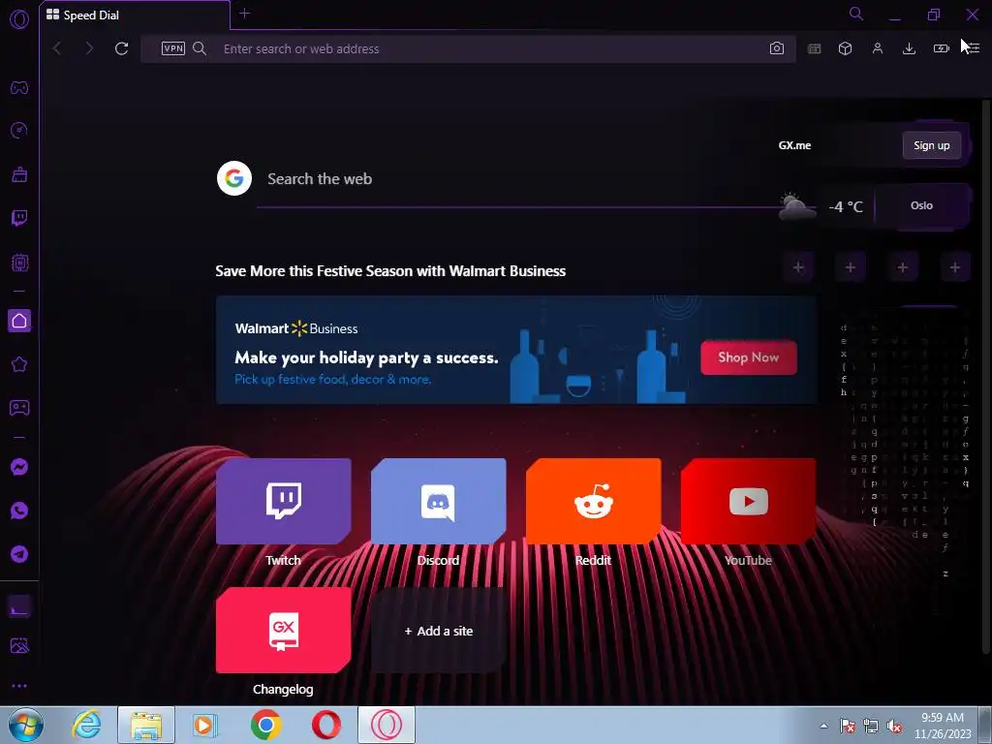The width and height of the screenshot is (992, 744).
Task: Open Twitch panel in sidebar
Action: 19,218
